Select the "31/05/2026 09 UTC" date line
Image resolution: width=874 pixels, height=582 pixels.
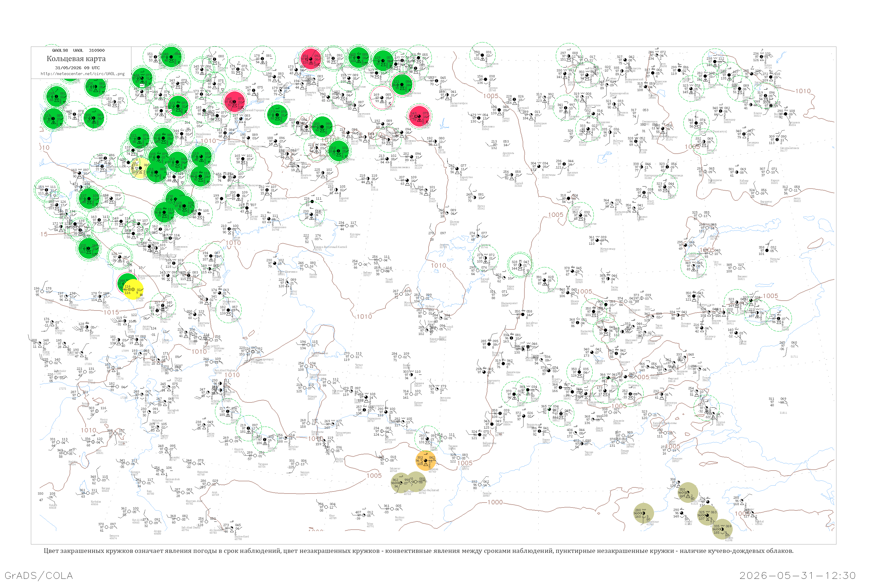pyautogui.click(x=77, y=68)
